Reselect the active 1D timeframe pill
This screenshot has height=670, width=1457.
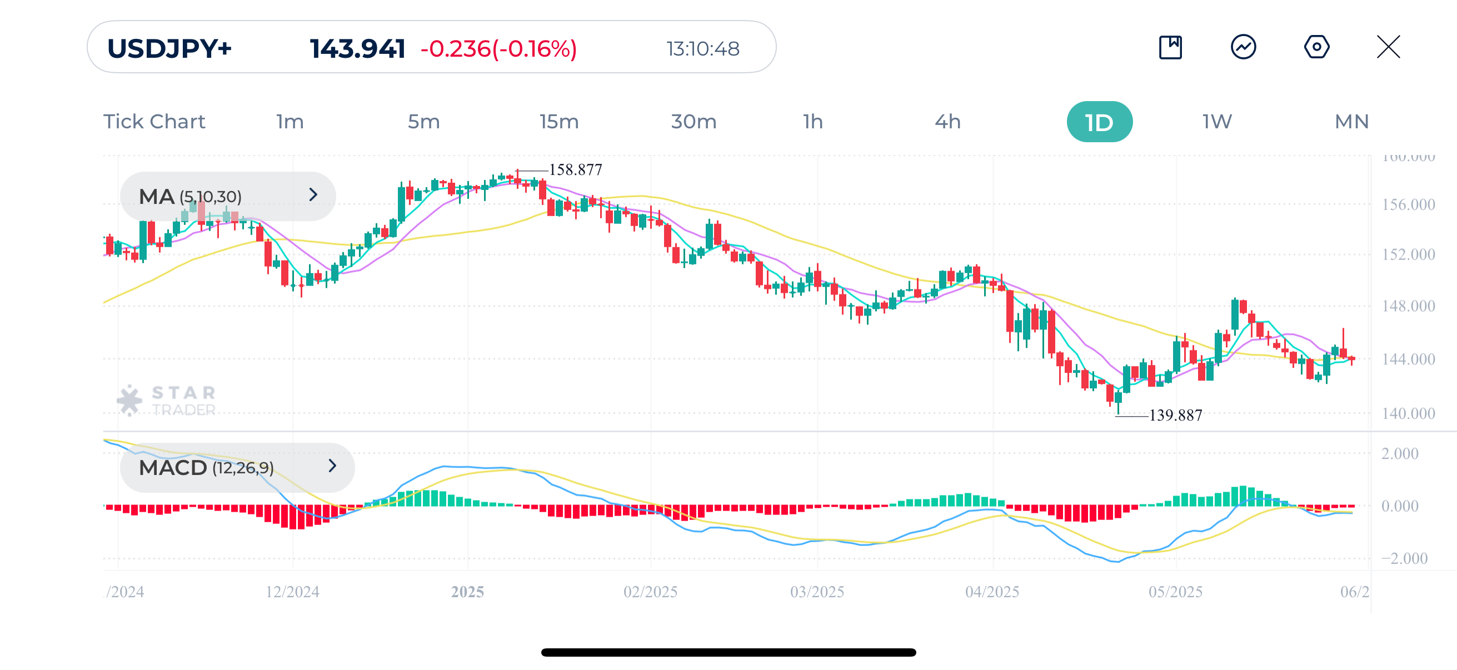(1099, 121)
